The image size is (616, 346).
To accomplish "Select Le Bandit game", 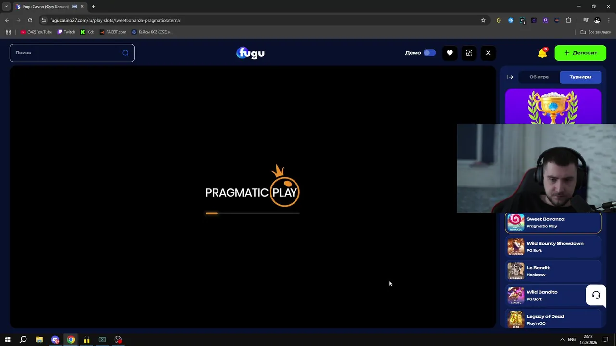I will point(553,271).
